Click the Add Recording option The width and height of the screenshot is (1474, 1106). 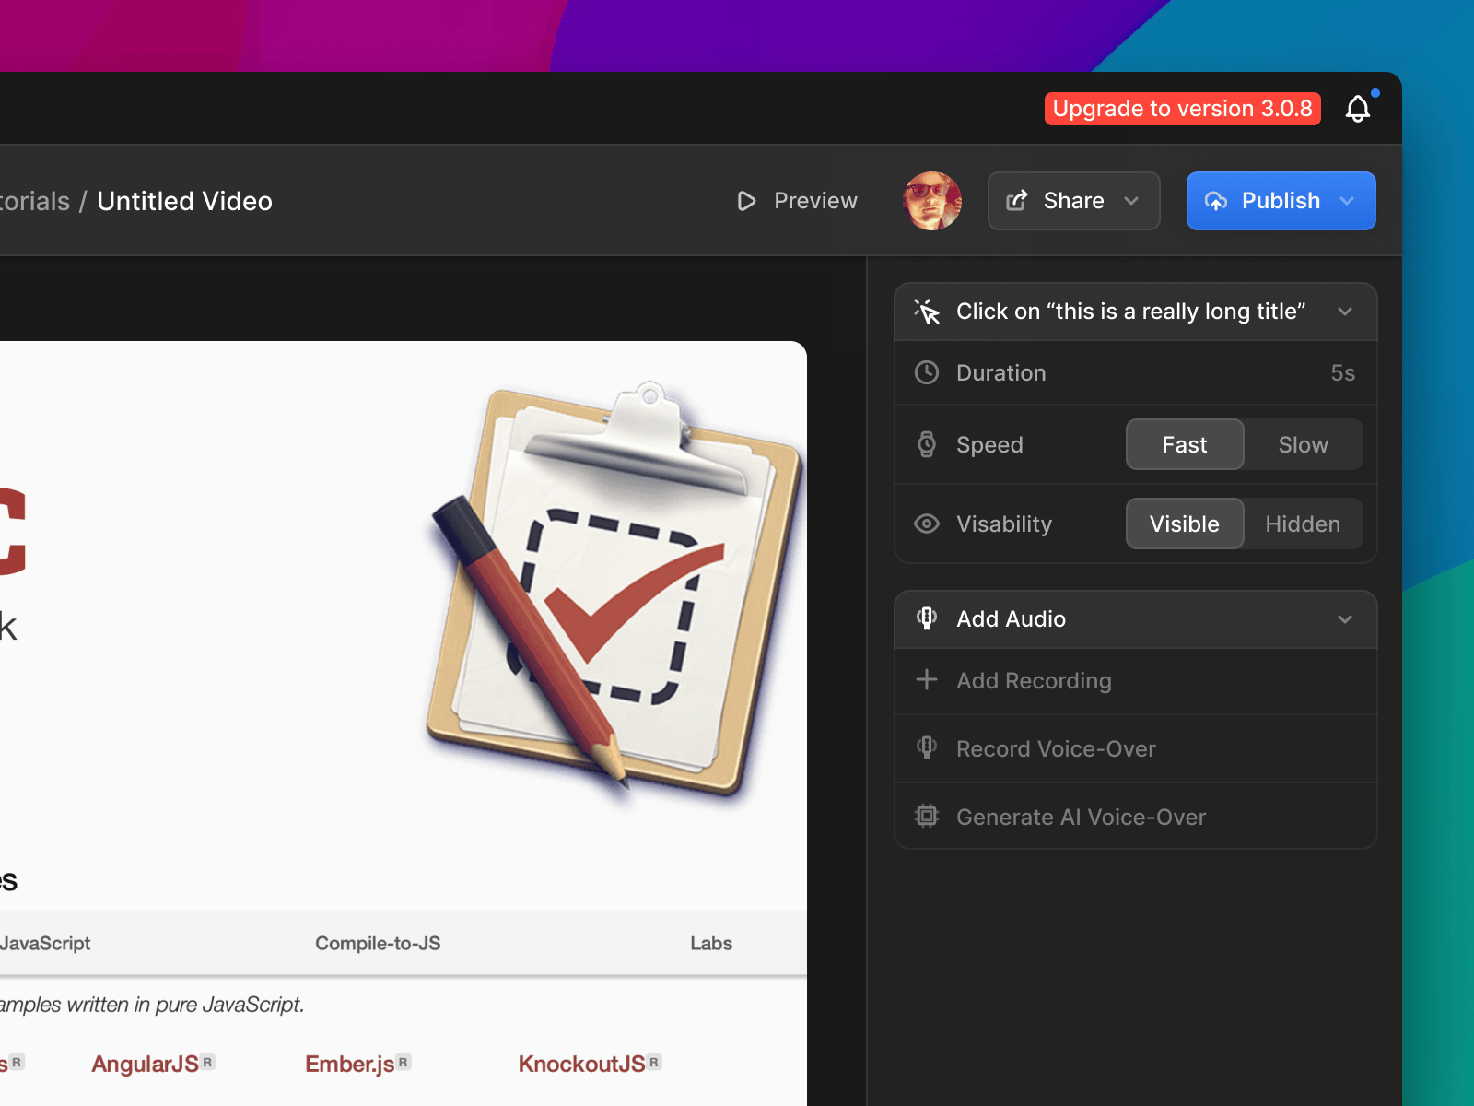[x=1136, y=681]
